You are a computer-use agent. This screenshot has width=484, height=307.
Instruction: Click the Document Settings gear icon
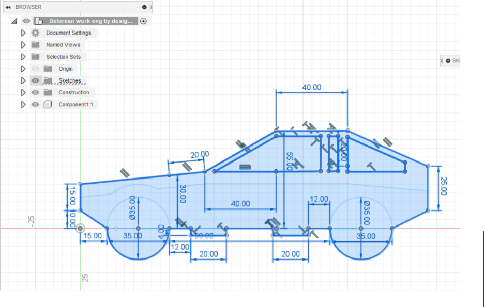pyautogui.click(x=36, y=33)
